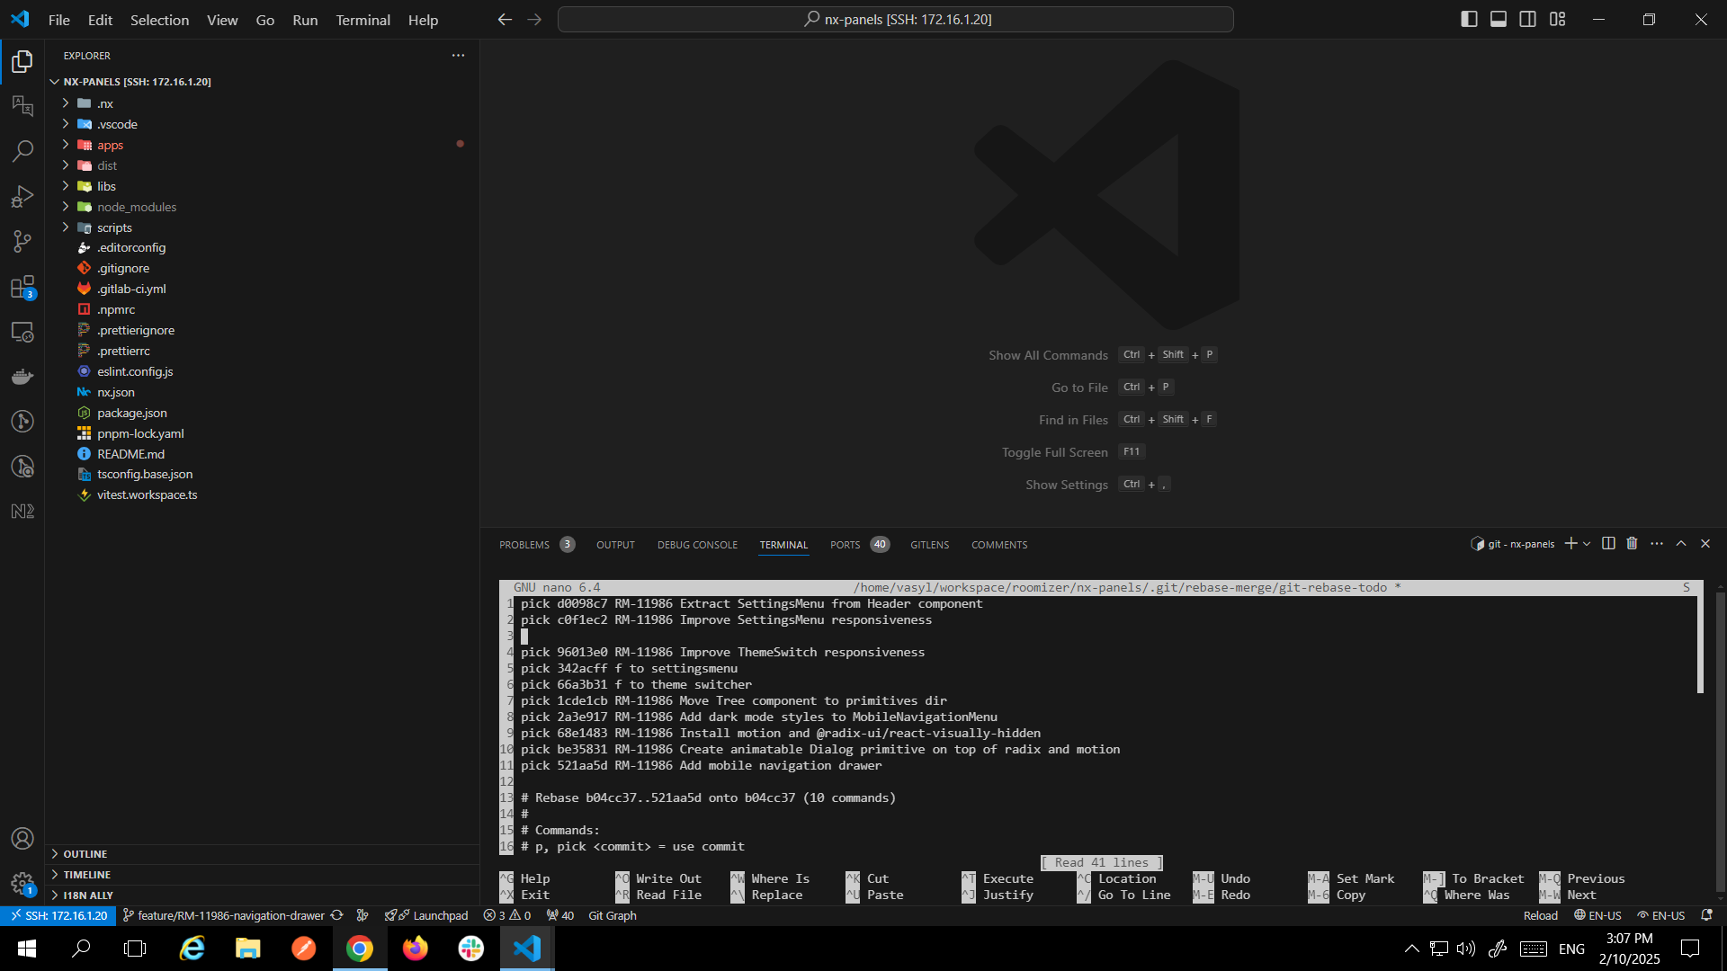This screenshot has width=1727, height=971.
Task: Open the Extensions view
Action: pos(22,287)
